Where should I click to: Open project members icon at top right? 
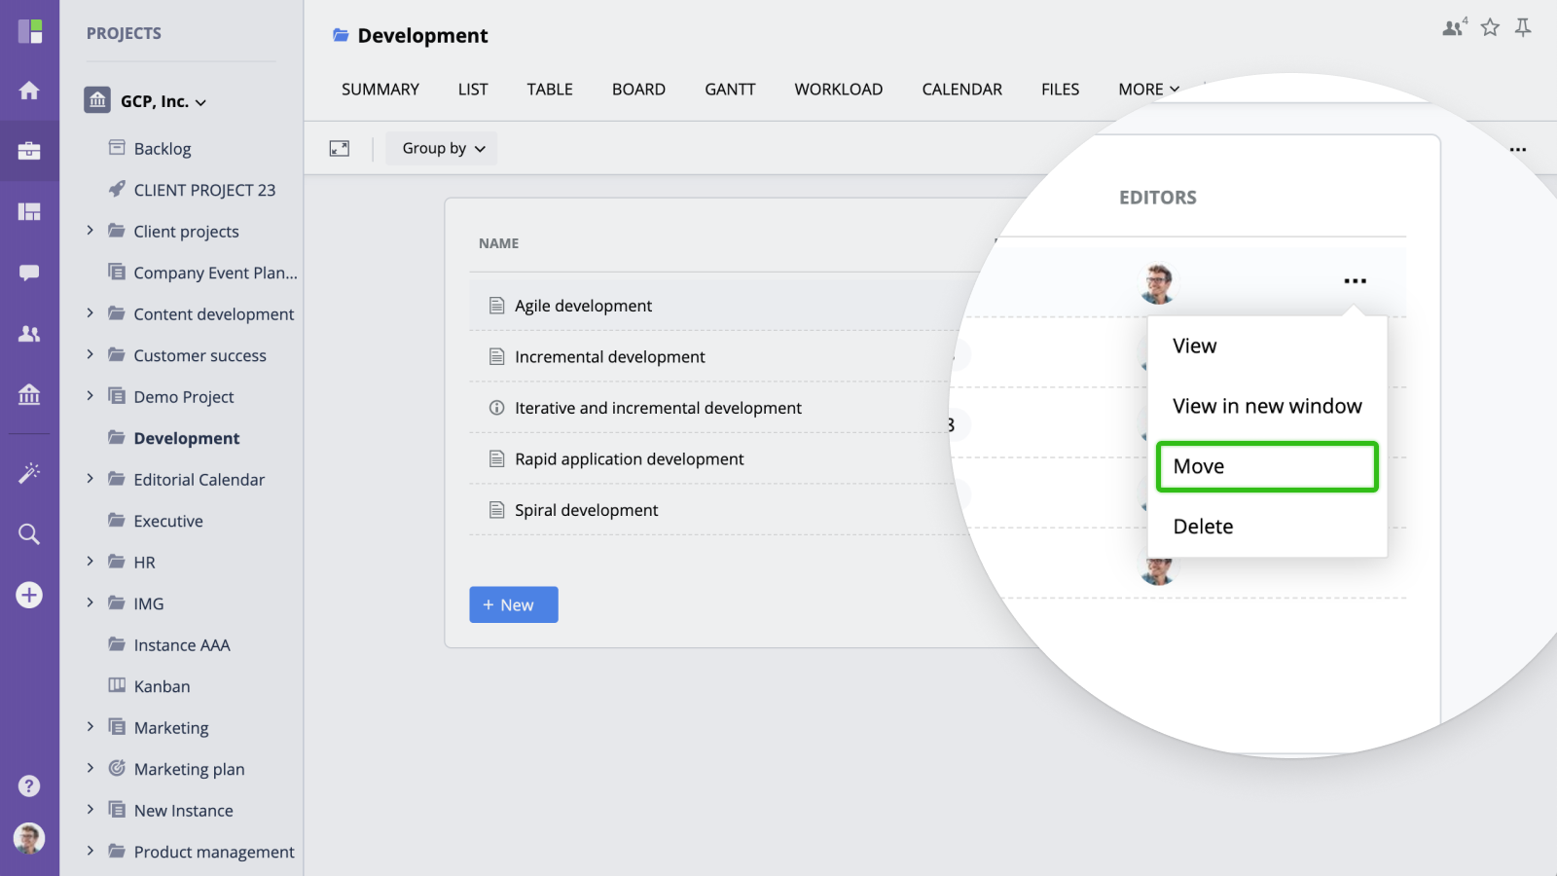click(x=1455, y=27)
